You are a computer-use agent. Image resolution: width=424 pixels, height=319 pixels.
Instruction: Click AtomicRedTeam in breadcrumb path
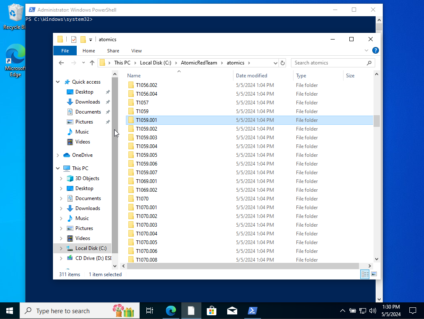coord(199,63)
